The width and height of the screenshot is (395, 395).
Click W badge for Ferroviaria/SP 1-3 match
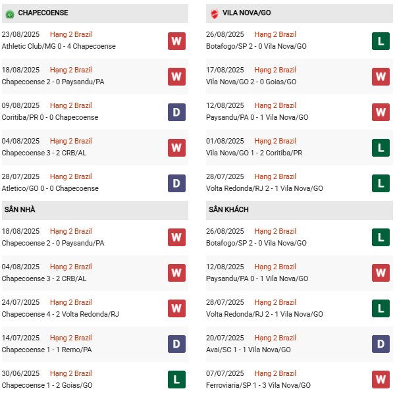(x=381, y=380)
